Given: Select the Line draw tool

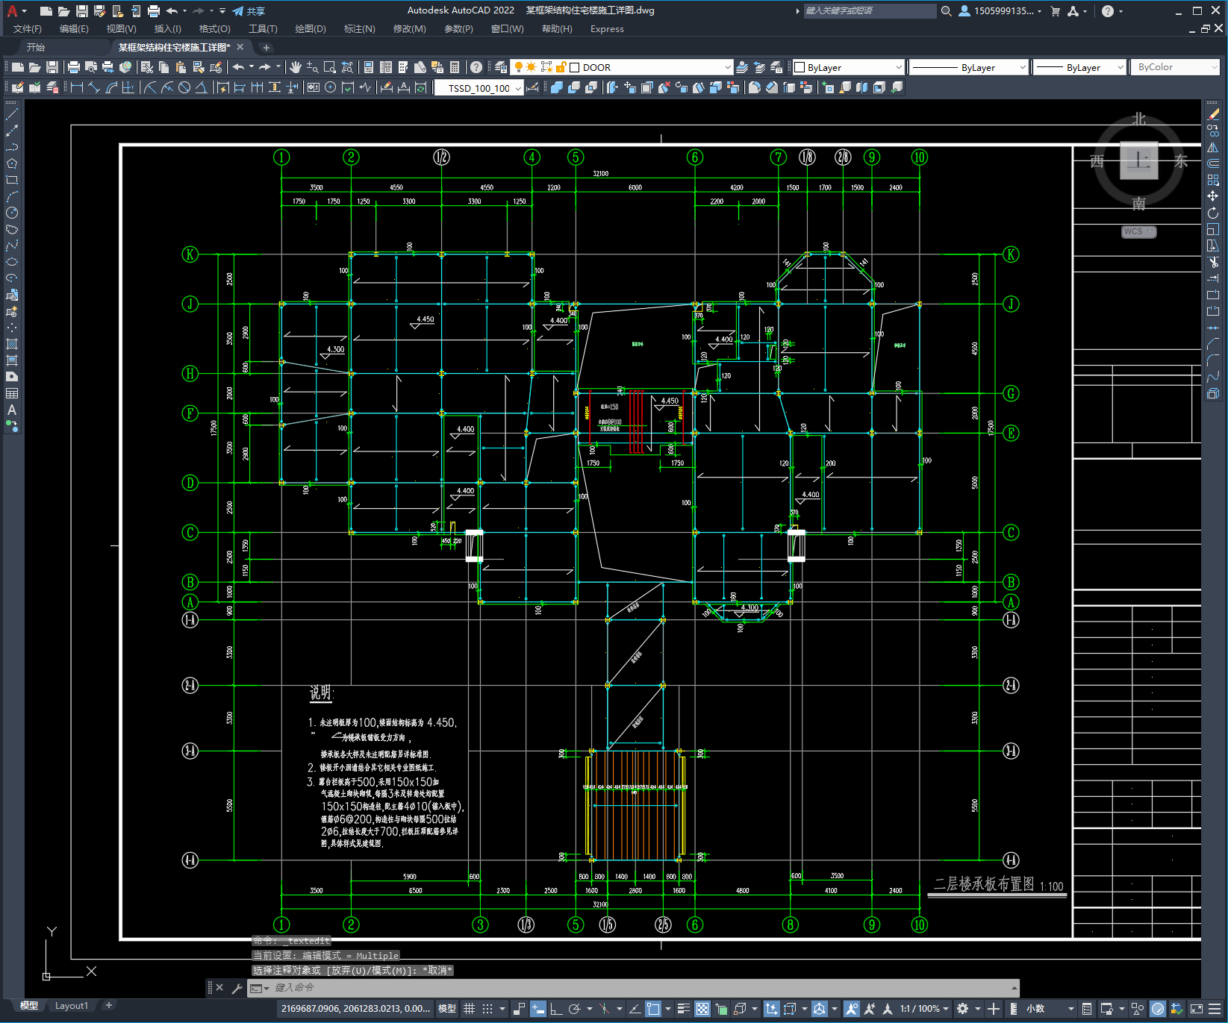Looking at the screenshot, I should [12, 114].
